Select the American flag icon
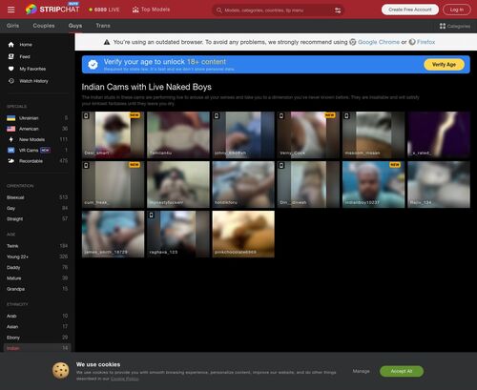The width and height of the screenshot is (477, 390). [x=11, y=129]
